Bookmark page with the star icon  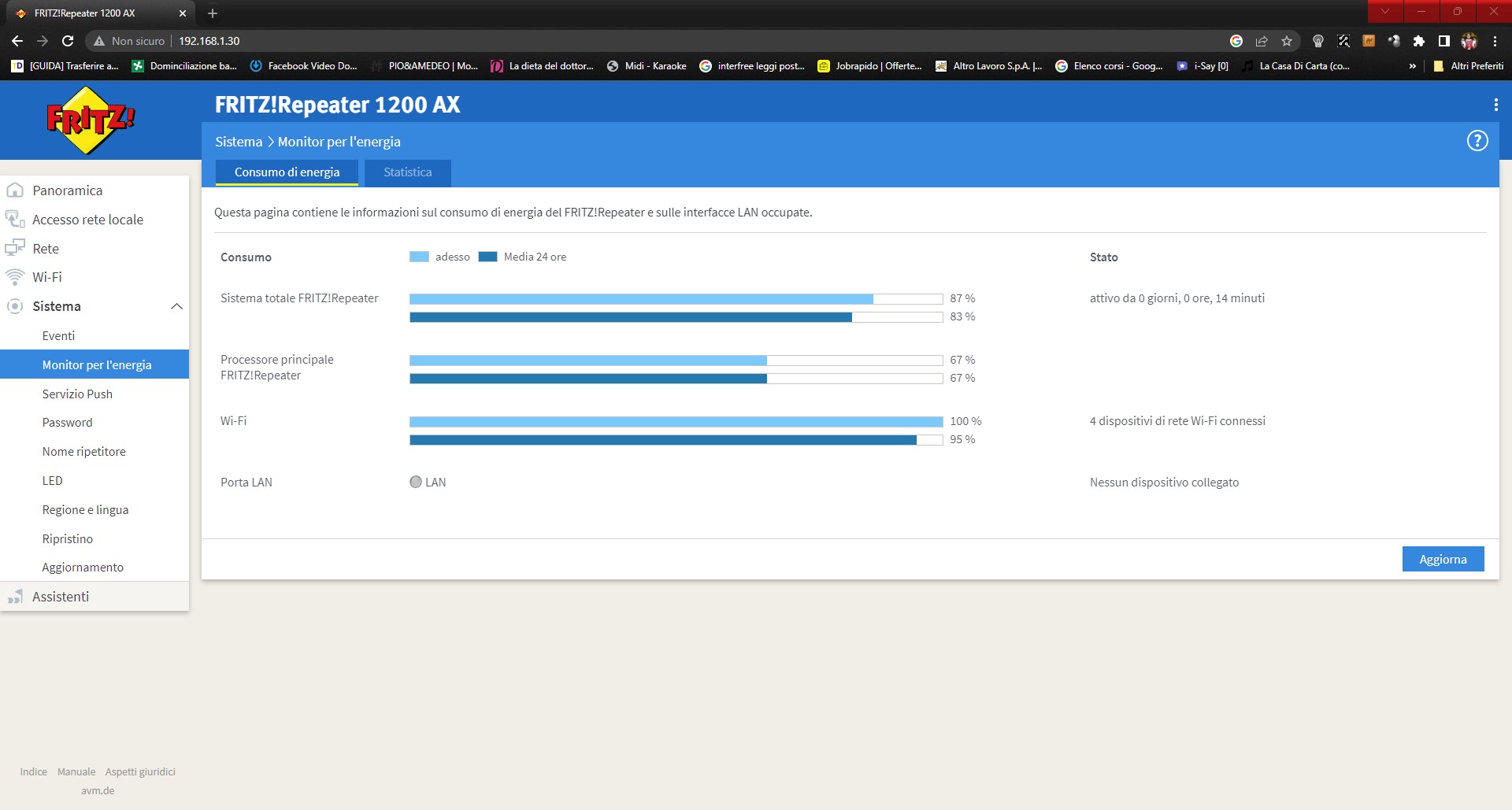pos(1287,41)
